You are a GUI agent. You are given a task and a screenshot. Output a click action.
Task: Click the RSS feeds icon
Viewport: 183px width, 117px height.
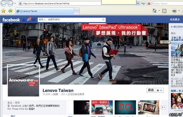[164, 11]
